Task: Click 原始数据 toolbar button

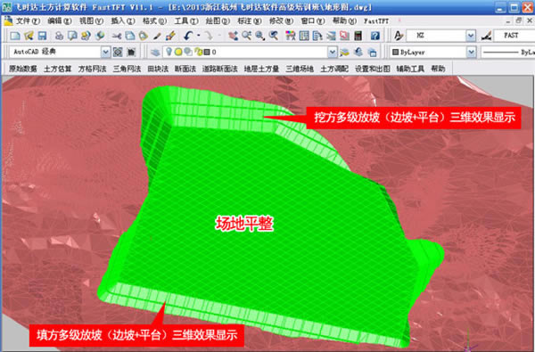Action: point(23,69)
